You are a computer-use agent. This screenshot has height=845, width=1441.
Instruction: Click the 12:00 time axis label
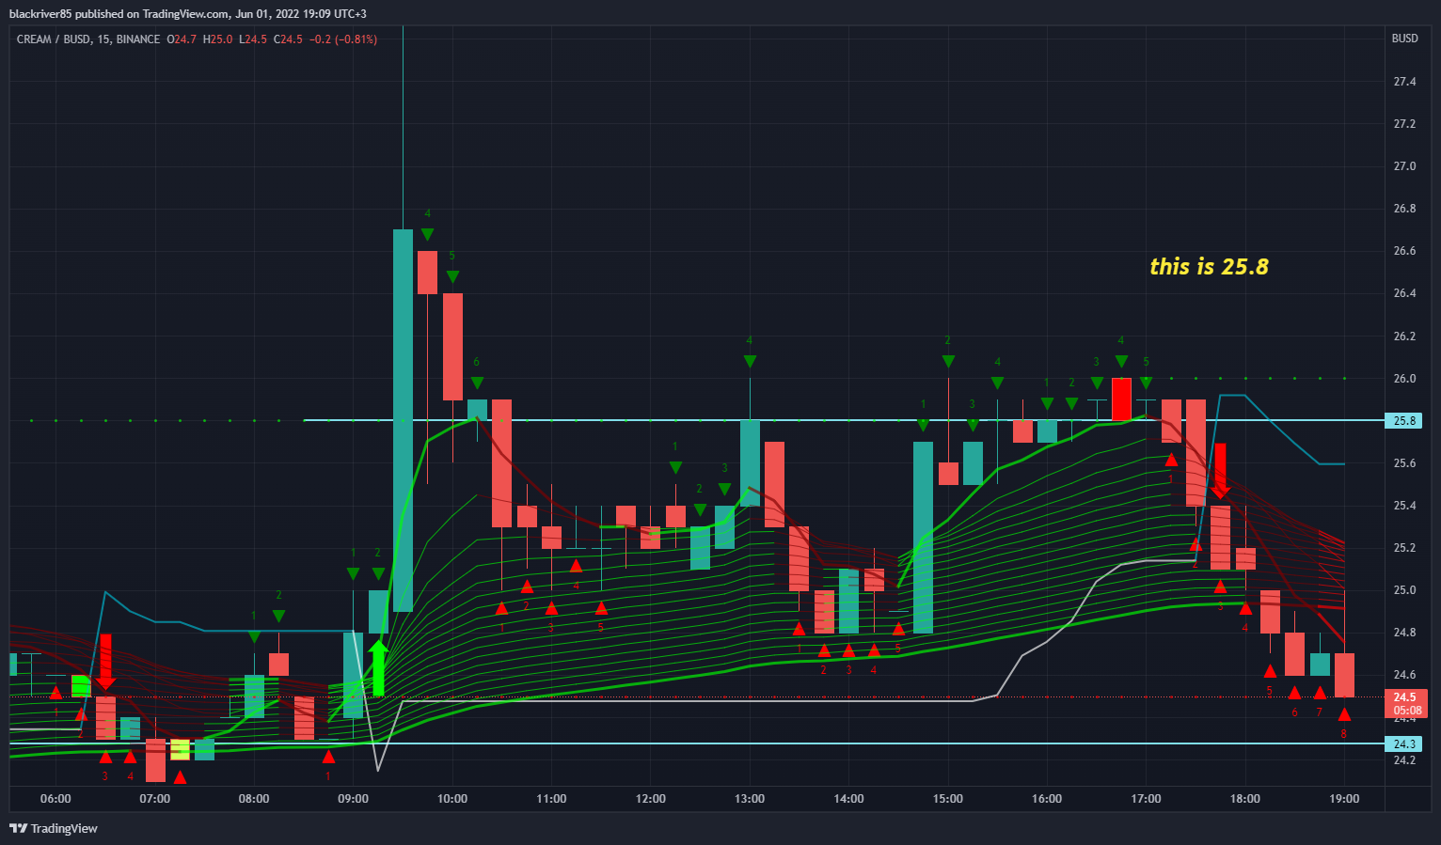coord(651,799)
